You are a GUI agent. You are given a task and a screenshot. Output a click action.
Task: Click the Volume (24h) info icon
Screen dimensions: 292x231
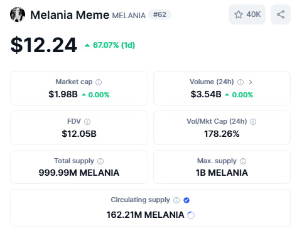tap(241, 82)
